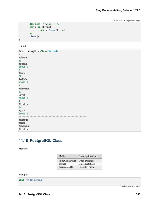
Task: Click the "Description/Output" table column header
Action: [x=89, y=156]
